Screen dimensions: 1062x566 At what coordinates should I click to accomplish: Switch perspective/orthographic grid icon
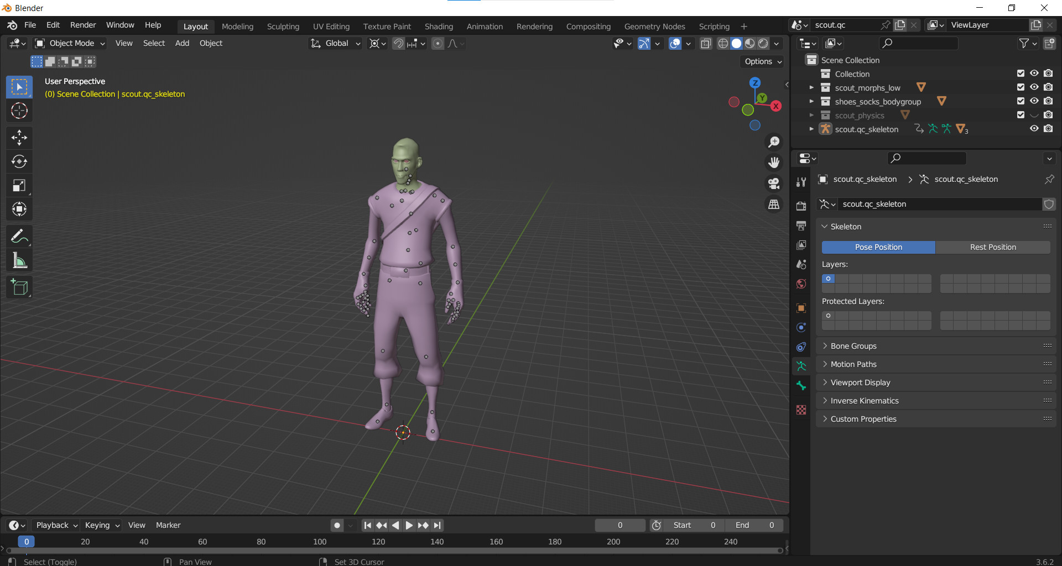tap(774, 205)
